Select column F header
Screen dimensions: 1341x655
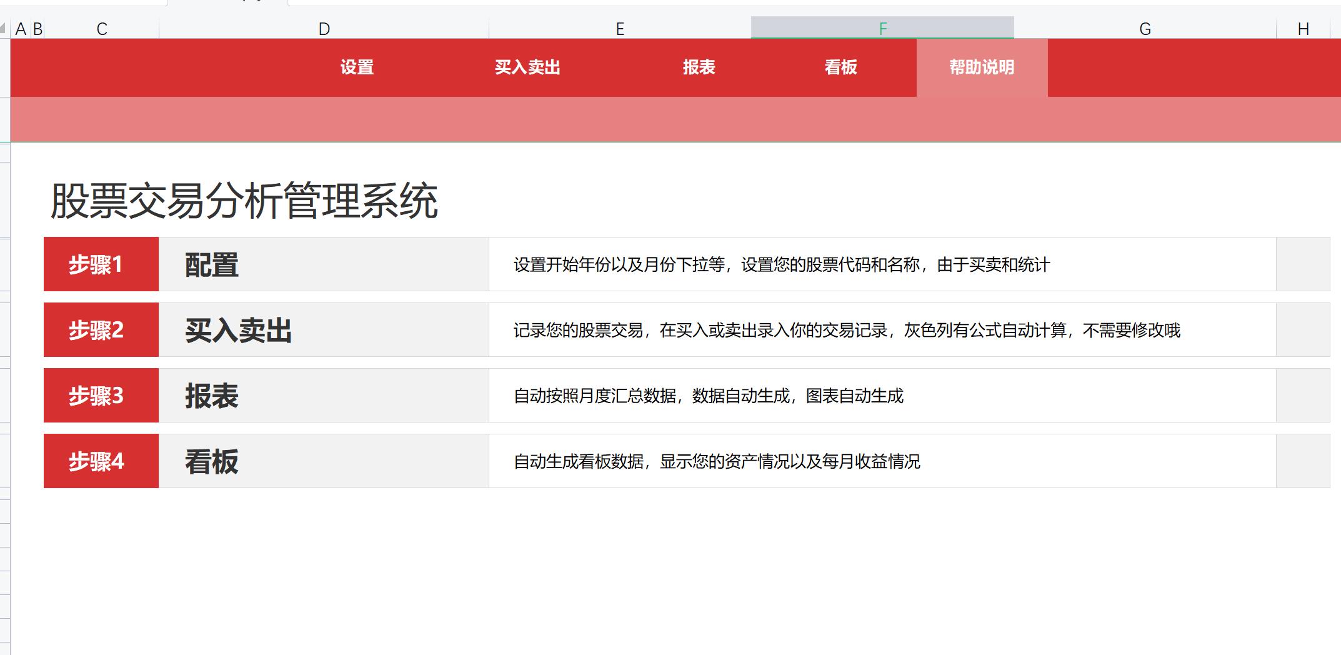(882, 27)
